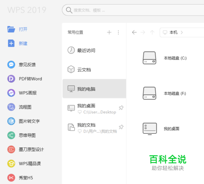Viewport: 204px width, 184px height.
Task: Click the 意见反馈 label
Action: tap(27, 65)
